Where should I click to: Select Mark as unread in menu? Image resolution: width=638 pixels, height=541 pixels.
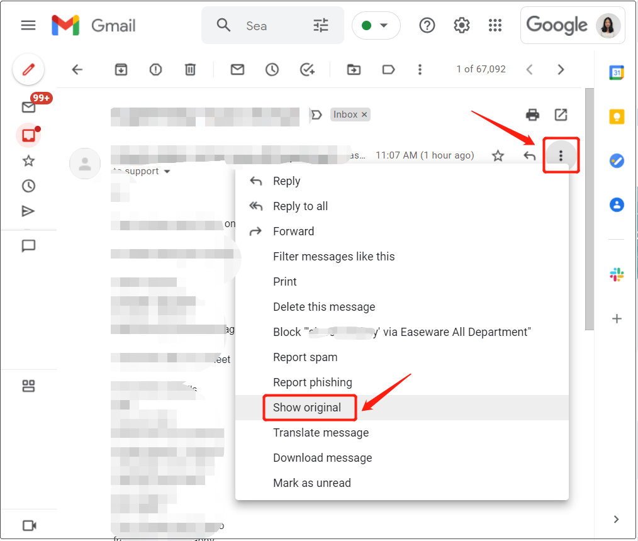point(401,483)
